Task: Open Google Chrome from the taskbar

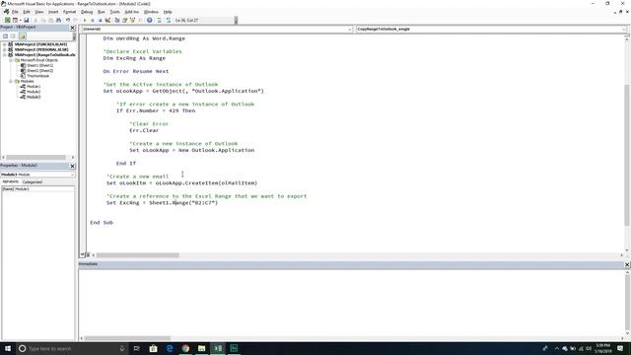Action: point(185,348)
